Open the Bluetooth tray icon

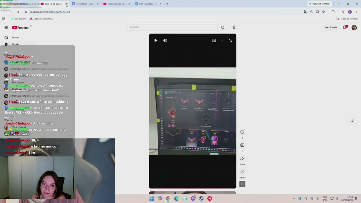click(x=300, y=198)
